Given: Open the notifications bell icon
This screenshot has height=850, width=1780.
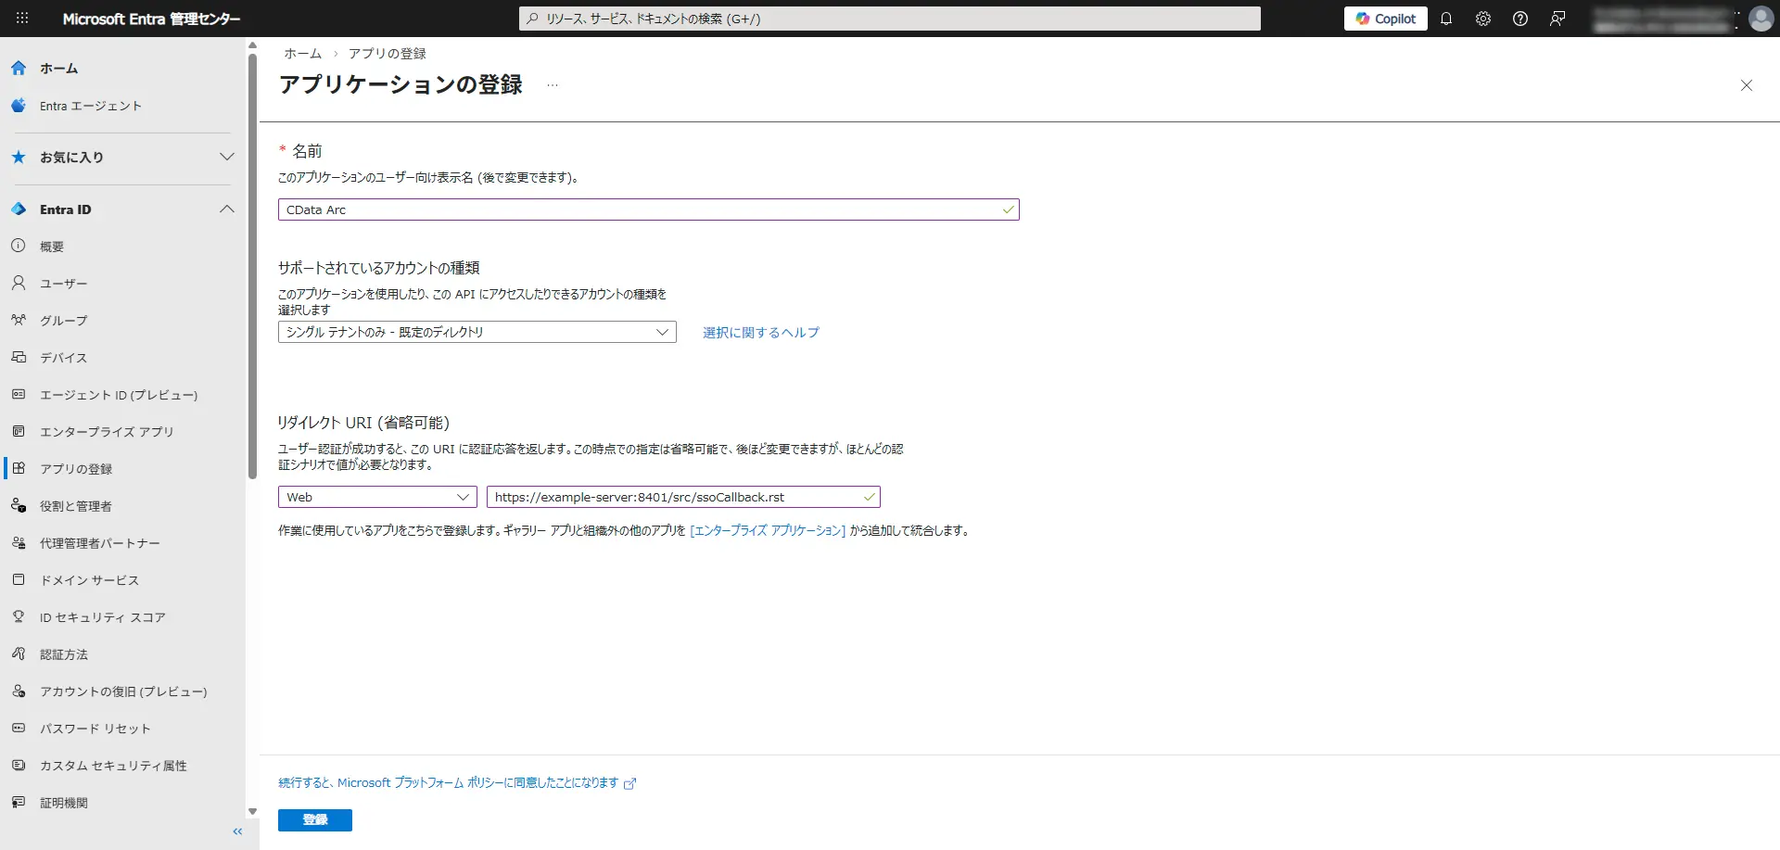Looking at the screenshot, I should tap(1446, 19).
